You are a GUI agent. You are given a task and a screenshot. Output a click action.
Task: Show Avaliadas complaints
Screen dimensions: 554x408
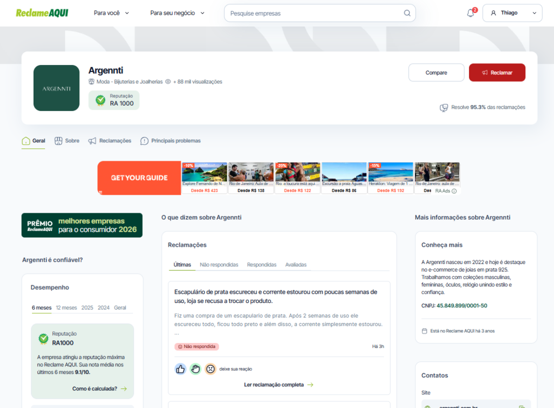pos(296,265)
